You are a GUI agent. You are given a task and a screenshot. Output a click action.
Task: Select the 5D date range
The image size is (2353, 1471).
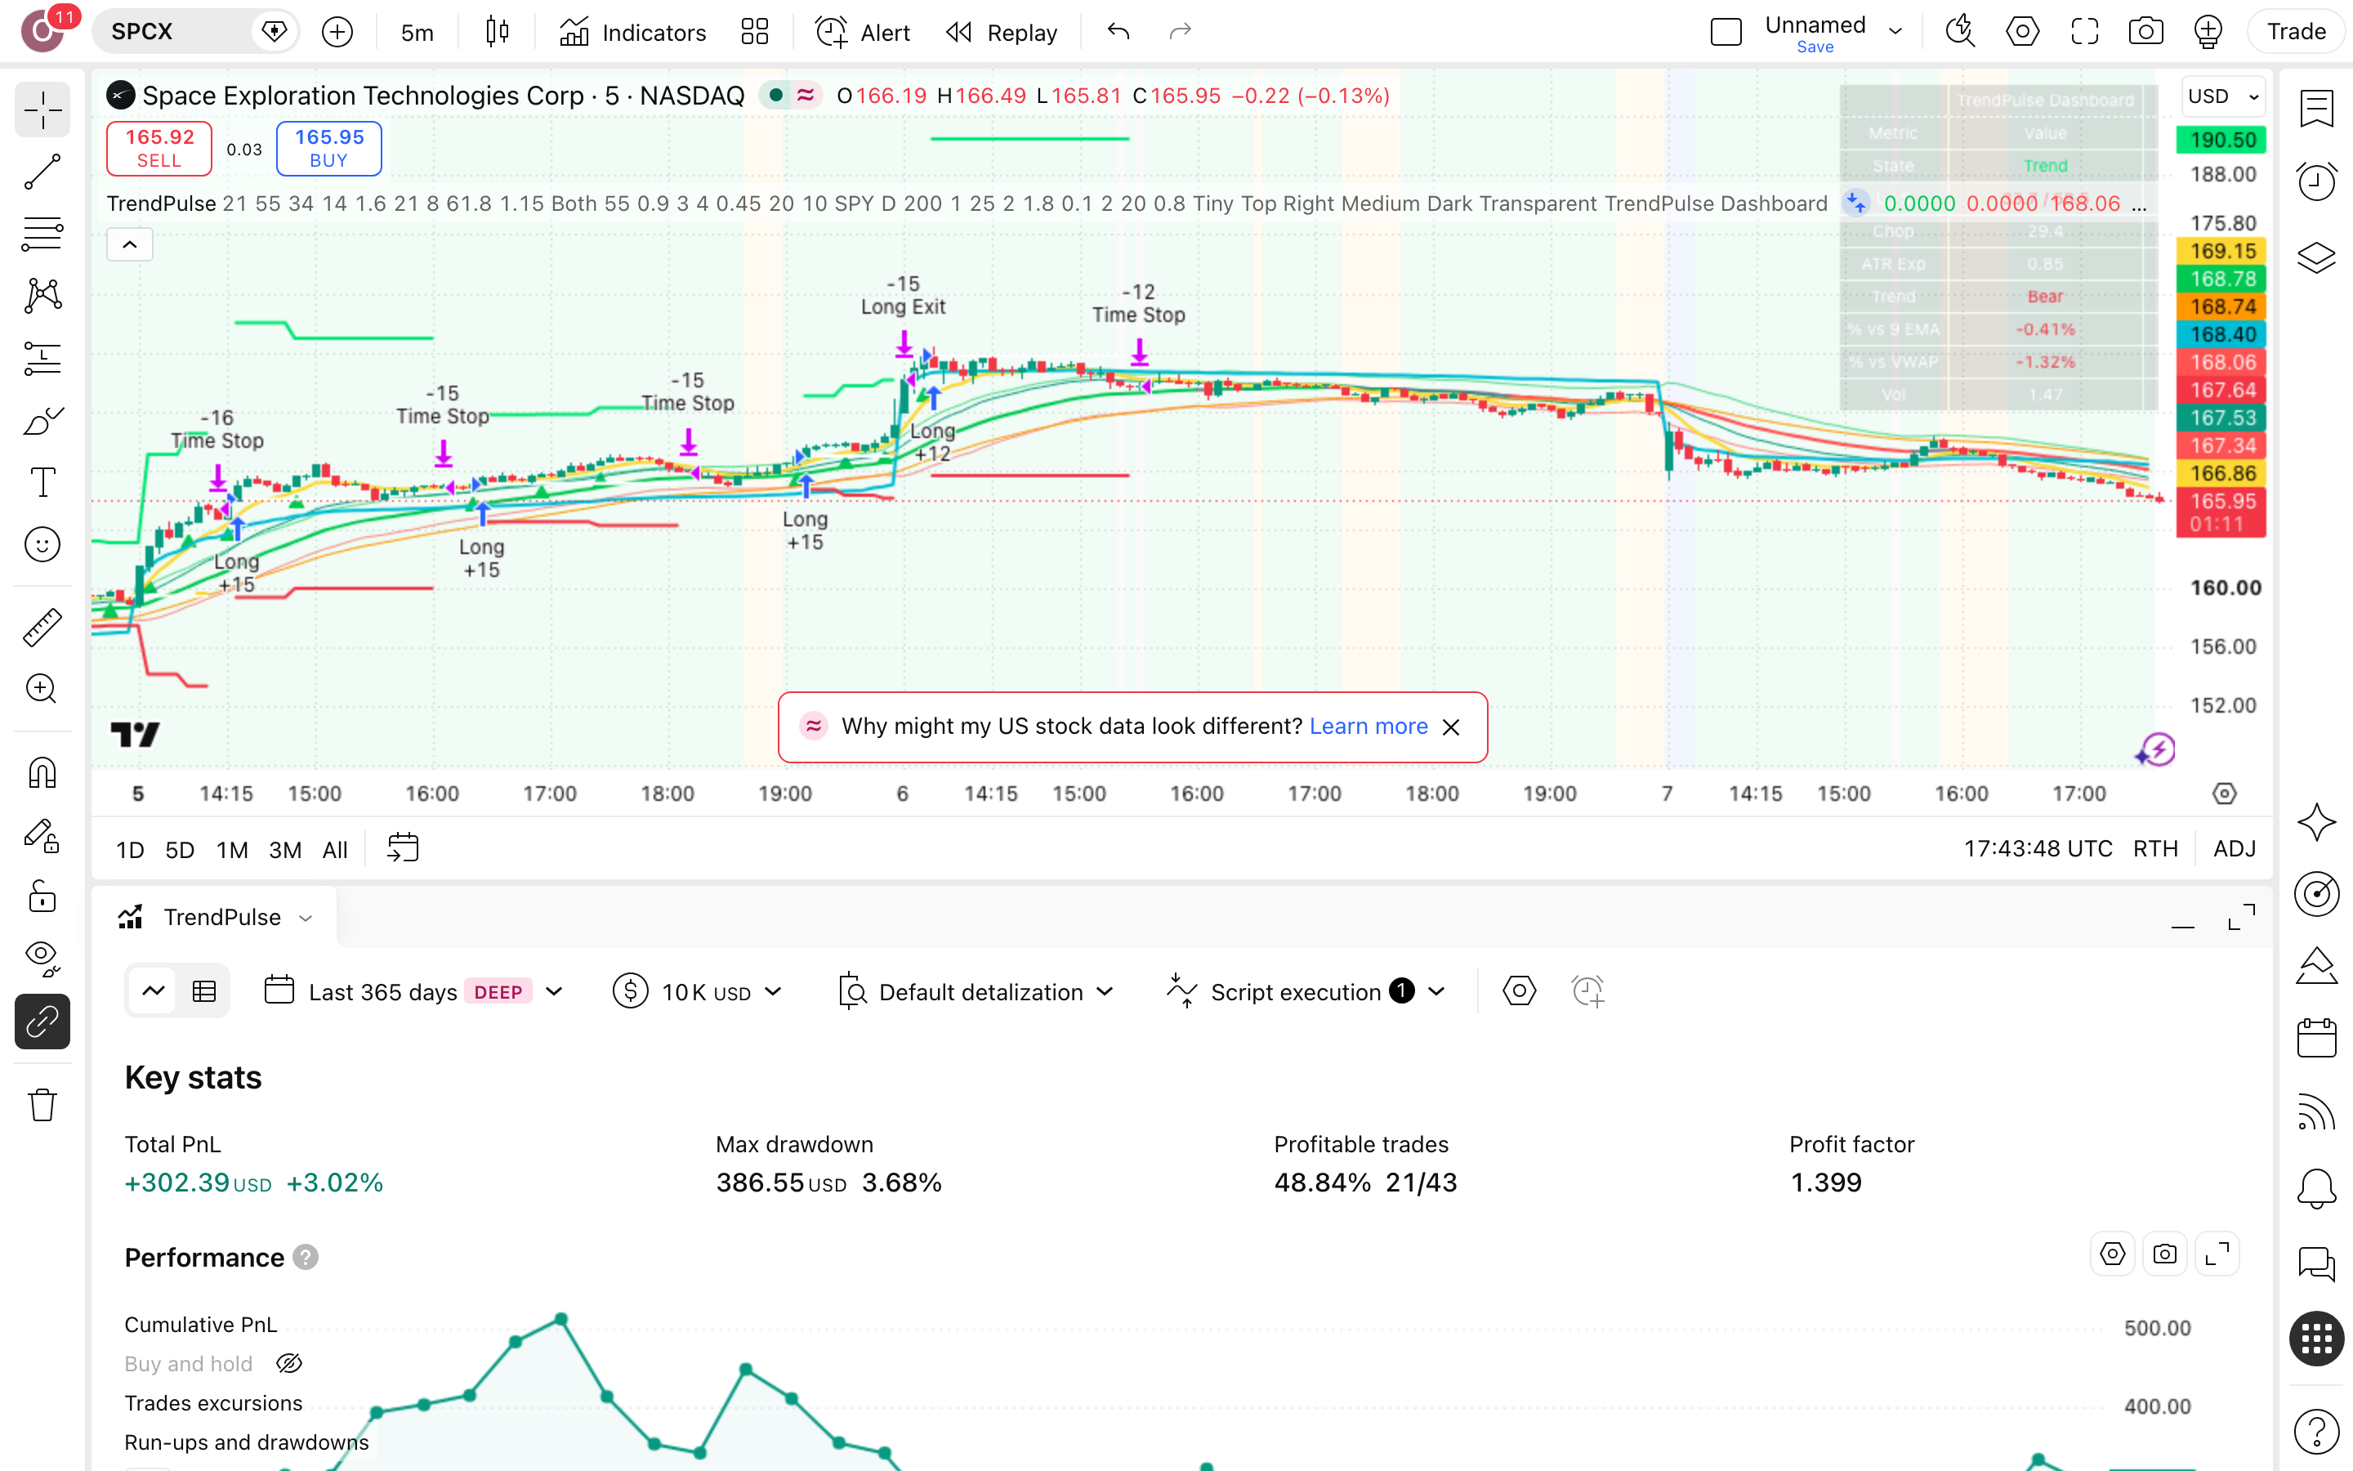180,850
